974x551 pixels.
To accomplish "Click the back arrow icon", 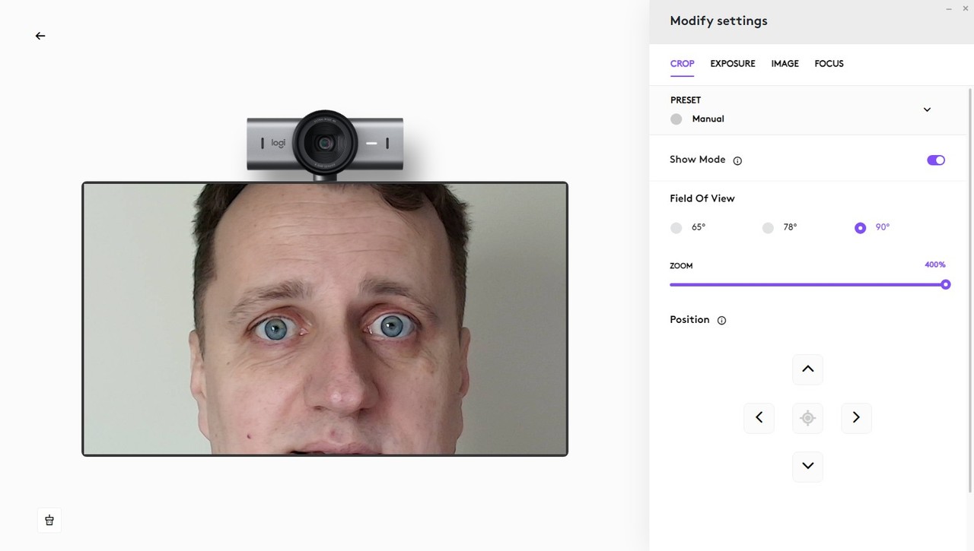I will [40, 36].
